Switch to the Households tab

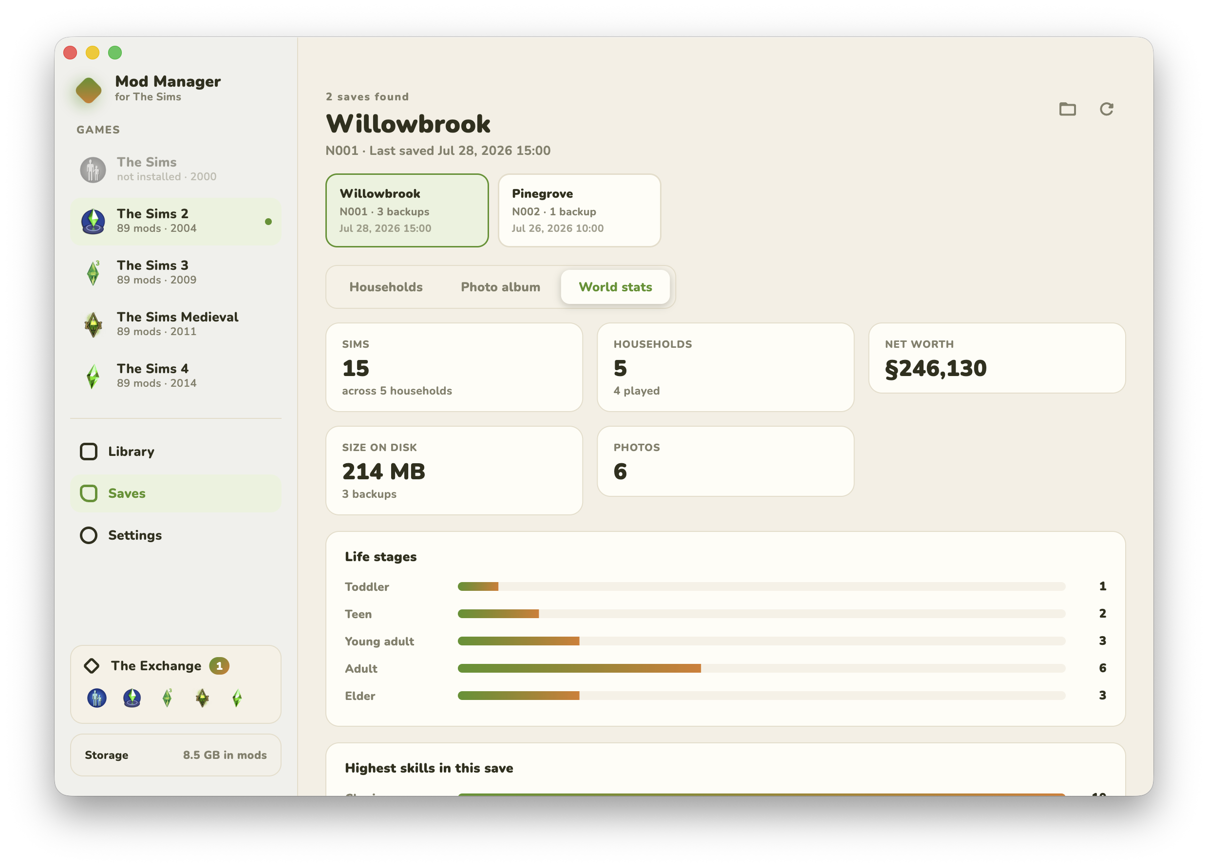point(386,287)
